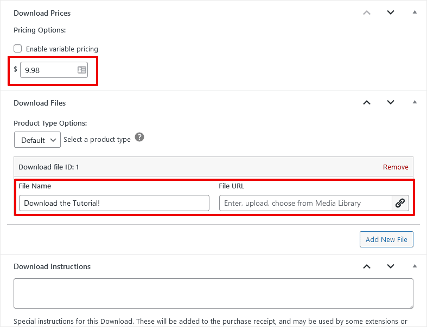Collapse the Download Instructions panel
This screenshot has height=327, width=427.
click(x=415, y=266)
